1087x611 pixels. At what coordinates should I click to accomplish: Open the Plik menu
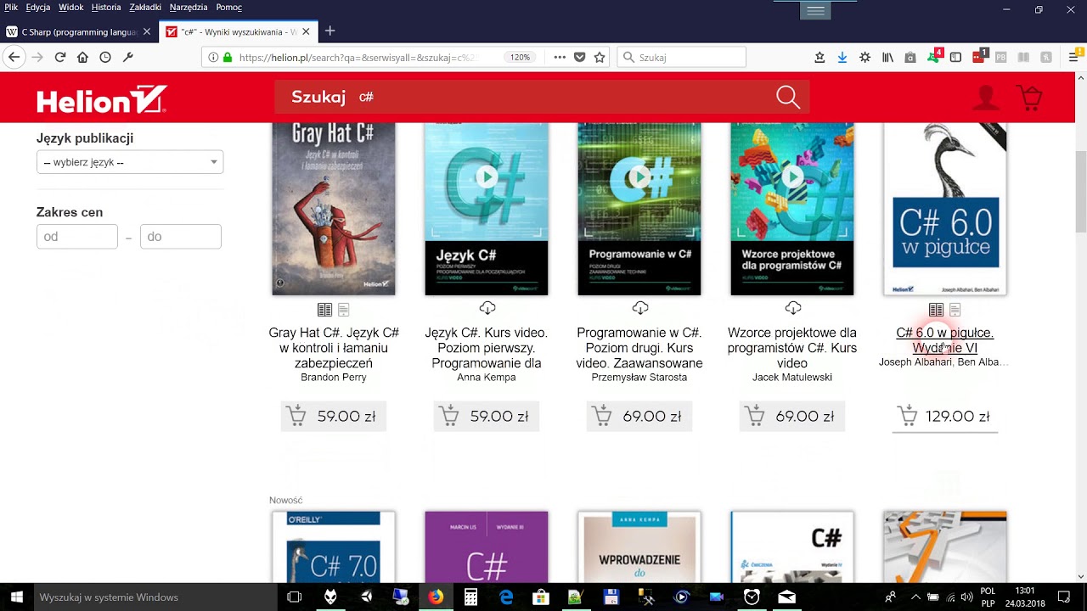(11, 7)
